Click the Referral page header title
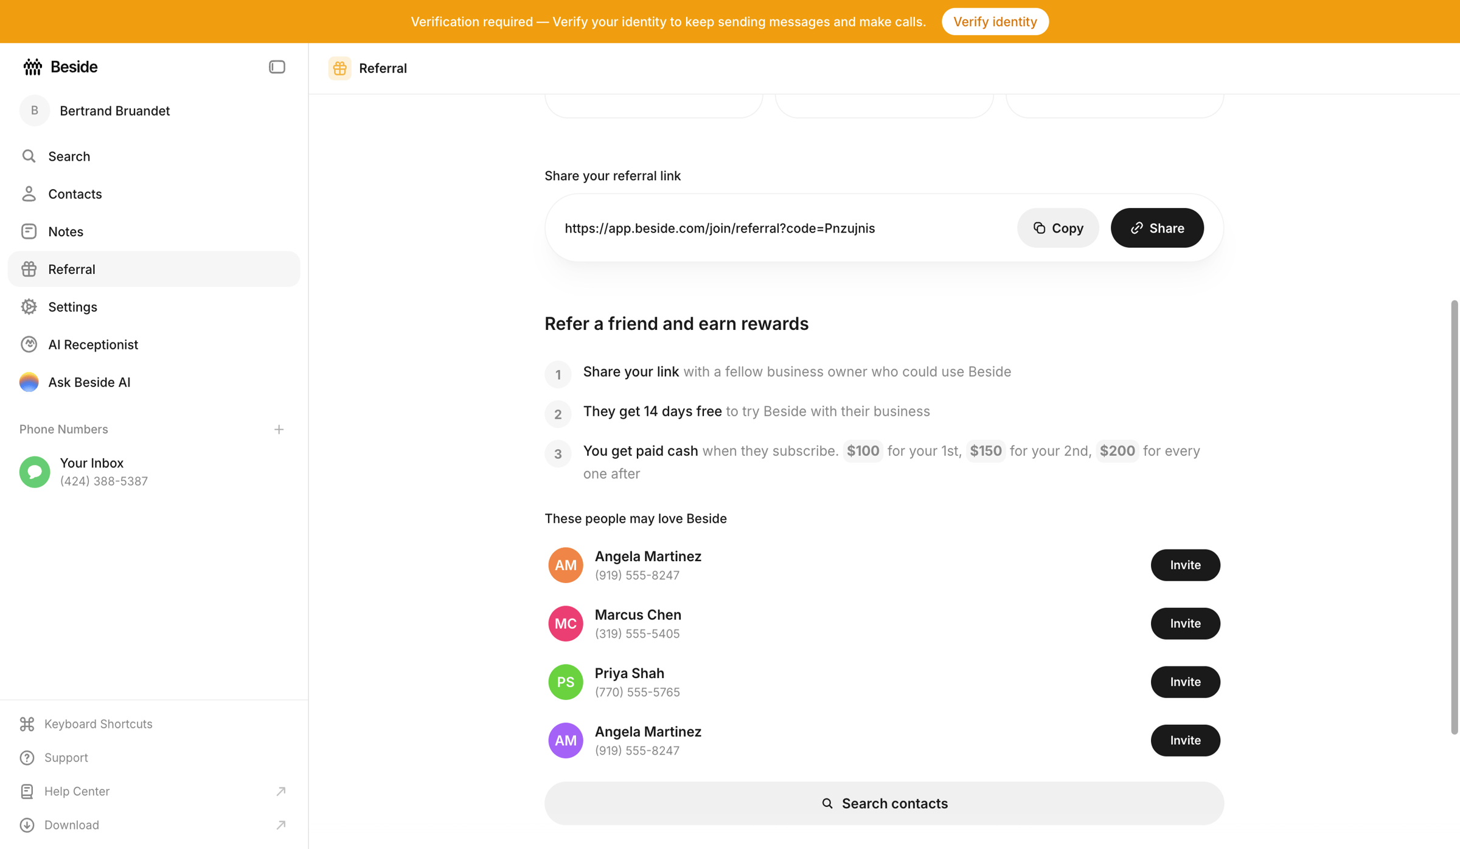Image resolution: width=1460 pixels, height=849 pixels. [x=383, y=68]
